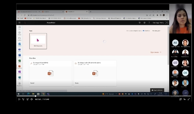This screenshot has height=114, width=194.
Task: Click the Create plus icon in sidebar
Action: (x=19, y=33)
